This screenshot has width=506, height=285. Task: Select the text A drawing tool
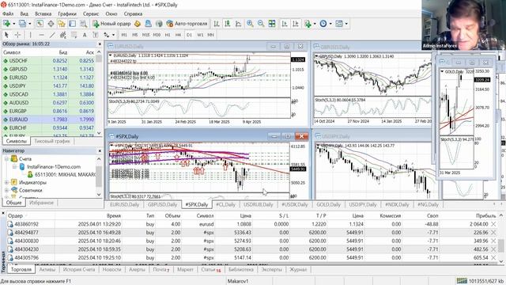click(85, 35)
